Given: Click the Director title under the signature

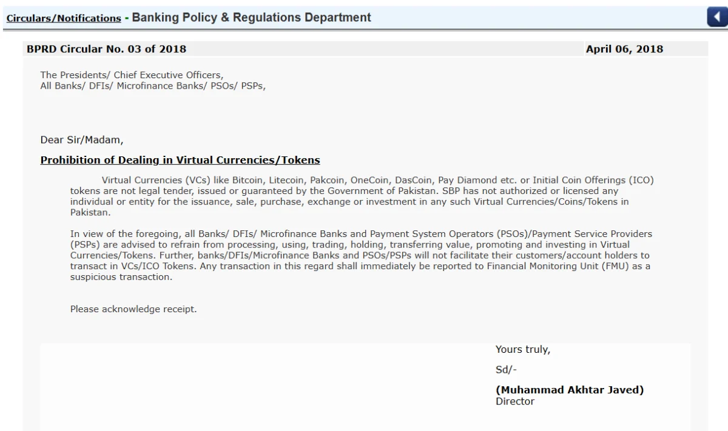Looking at the screenshot, I should pyautogui.click(x=515, y=401).
